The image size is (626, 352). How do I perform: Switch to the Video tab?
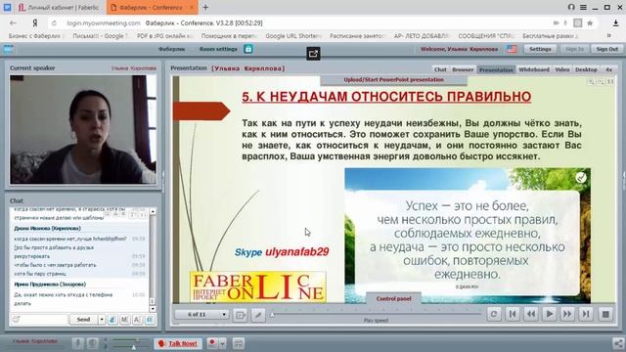coord(562,69)
